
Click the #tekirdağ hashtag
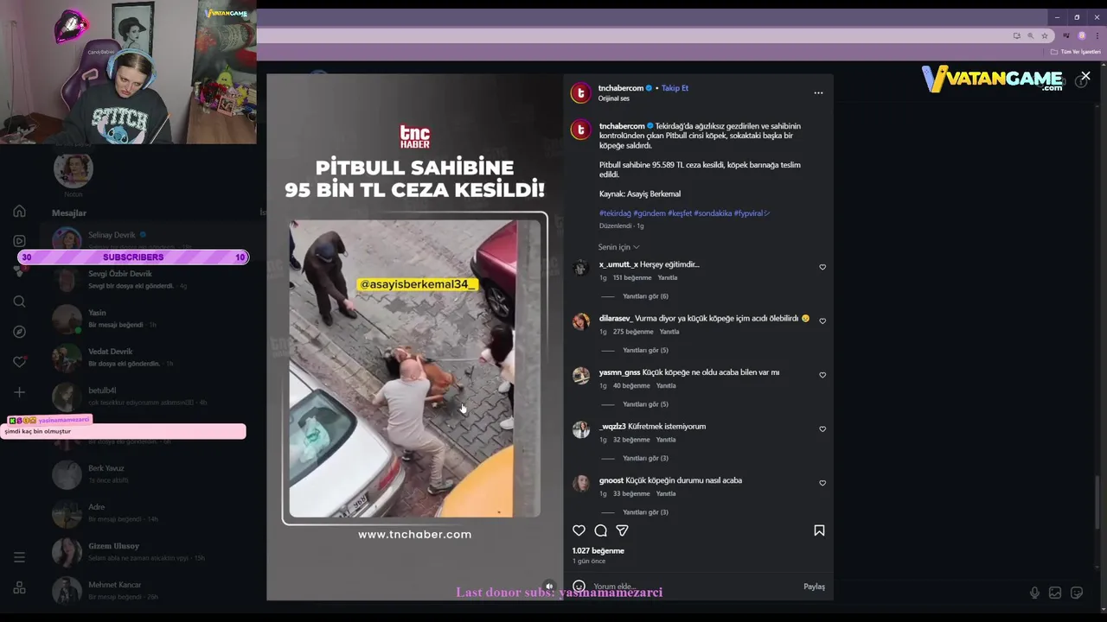click(615, 213)
